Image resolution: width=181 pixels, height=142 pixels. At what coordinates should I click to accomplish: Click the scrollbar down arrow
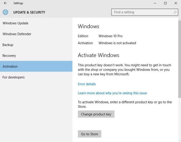point(180,141)
